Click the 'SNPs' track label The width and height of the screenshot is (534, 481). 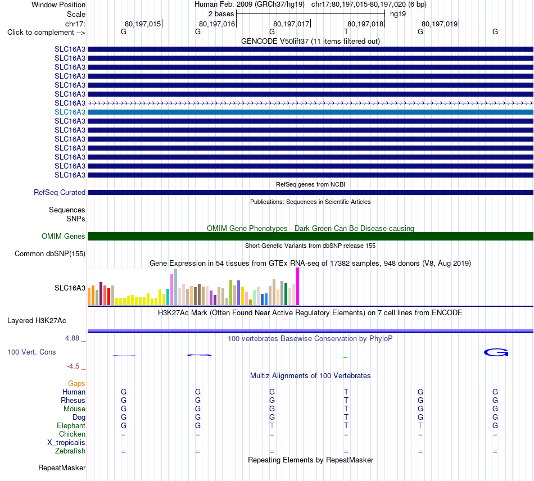click(76, 219)
